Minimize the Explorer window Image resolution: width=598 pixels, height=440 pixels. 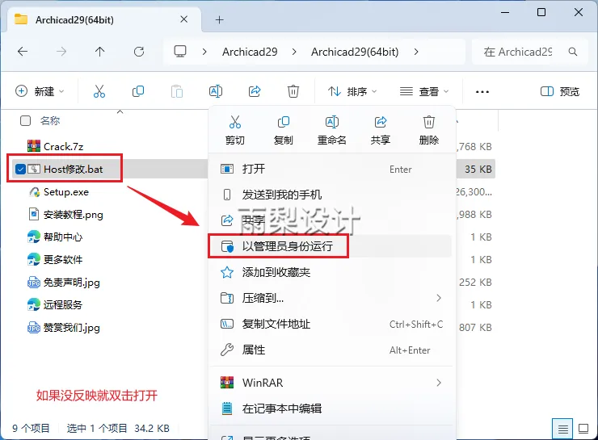click(x=505, y=13)
